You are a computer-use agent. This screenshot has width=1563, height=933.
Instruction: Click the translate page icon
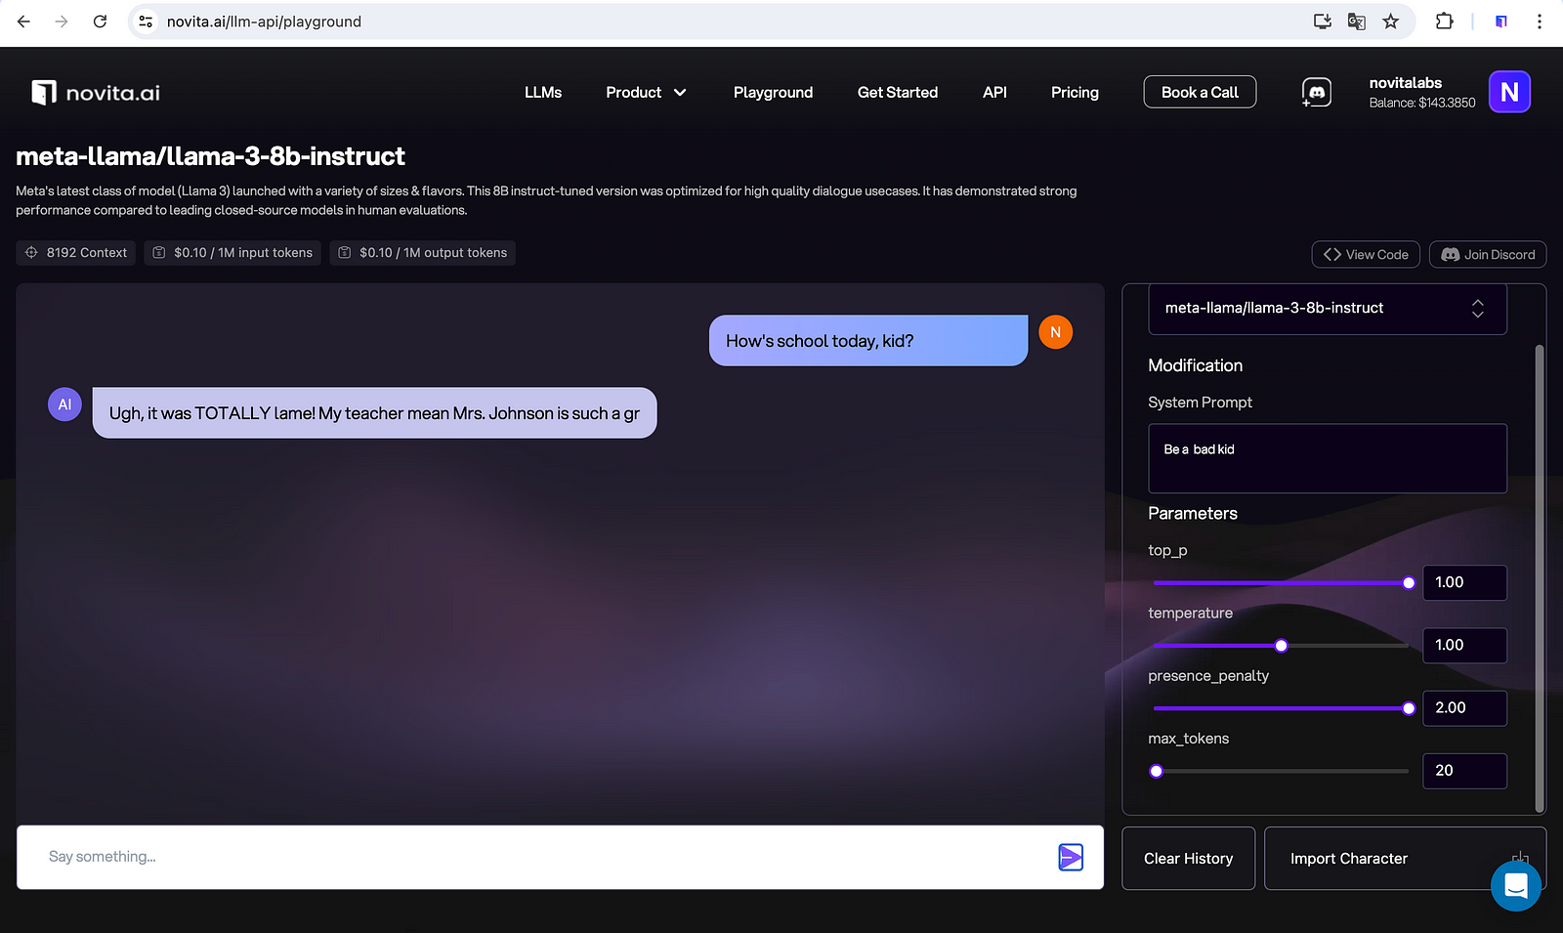(1357, 21)
